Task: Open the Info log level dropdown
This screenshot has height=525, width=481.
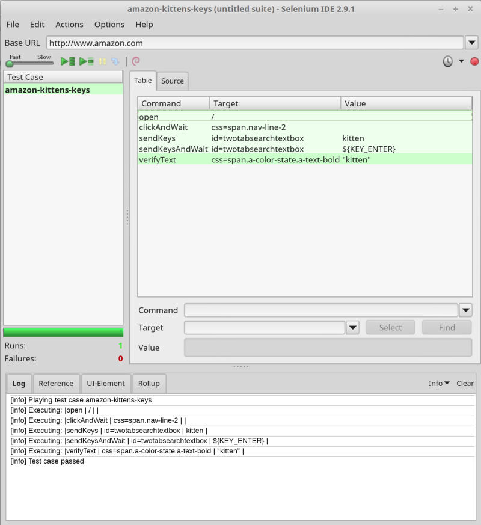Action: click(439, 383)
